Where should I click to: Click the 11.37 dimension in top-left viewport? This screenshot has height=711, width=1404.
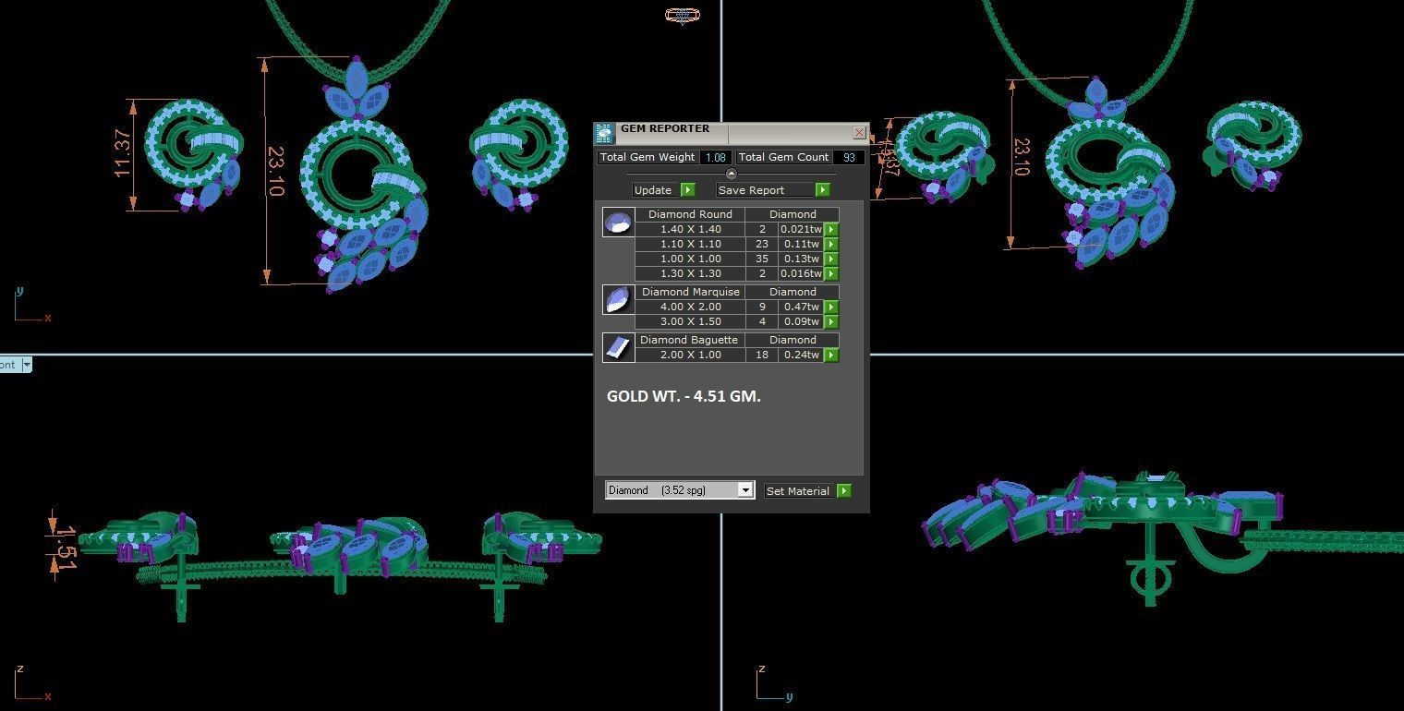tap(122, 154)
